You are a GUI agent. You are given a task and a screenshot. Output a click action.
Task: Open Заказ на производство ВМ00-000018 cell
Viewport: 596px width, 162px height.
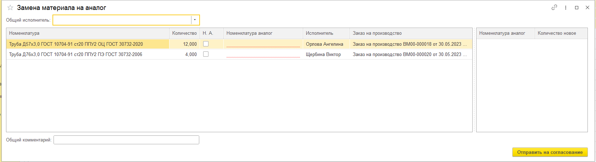[411, 44]
